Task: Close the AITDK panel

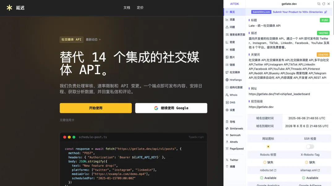Action: (329, 4)
